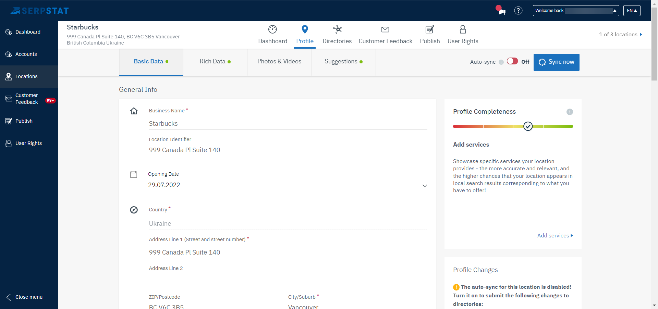Open Accounts in the left sidebar
Image resolution: width=658 pixels, height=309 pixels.
tap(29, 54)
